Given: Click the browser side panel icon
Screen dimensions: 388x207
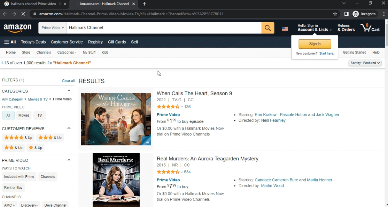Looking at the screenshot, I should point(347,14).
